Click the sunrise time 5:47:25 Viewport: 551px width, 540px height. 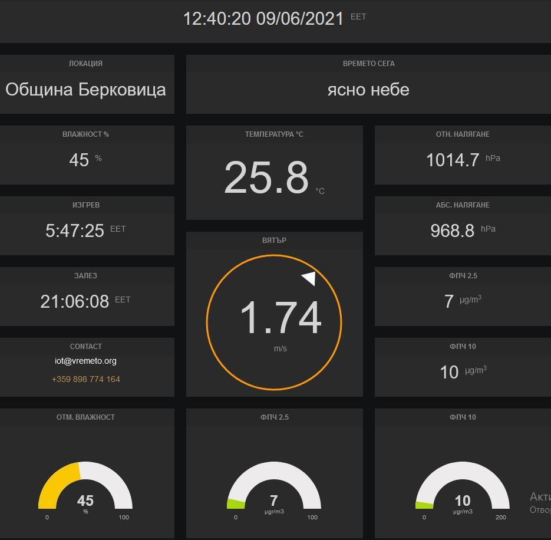pos(75,231)
